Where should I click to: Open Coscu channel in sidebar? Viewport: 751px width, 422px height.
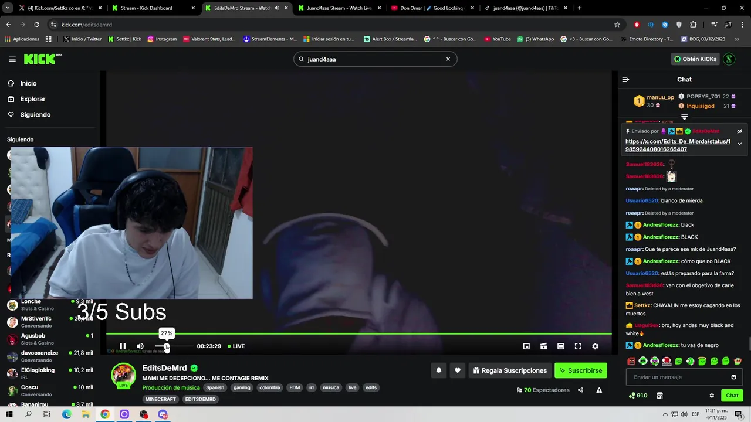tap(50, 390)
